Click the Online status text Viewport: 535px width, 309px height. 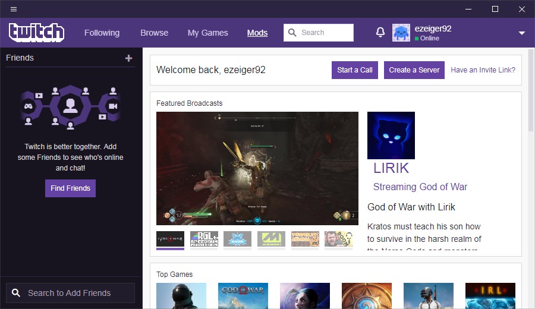pos(430,38)
